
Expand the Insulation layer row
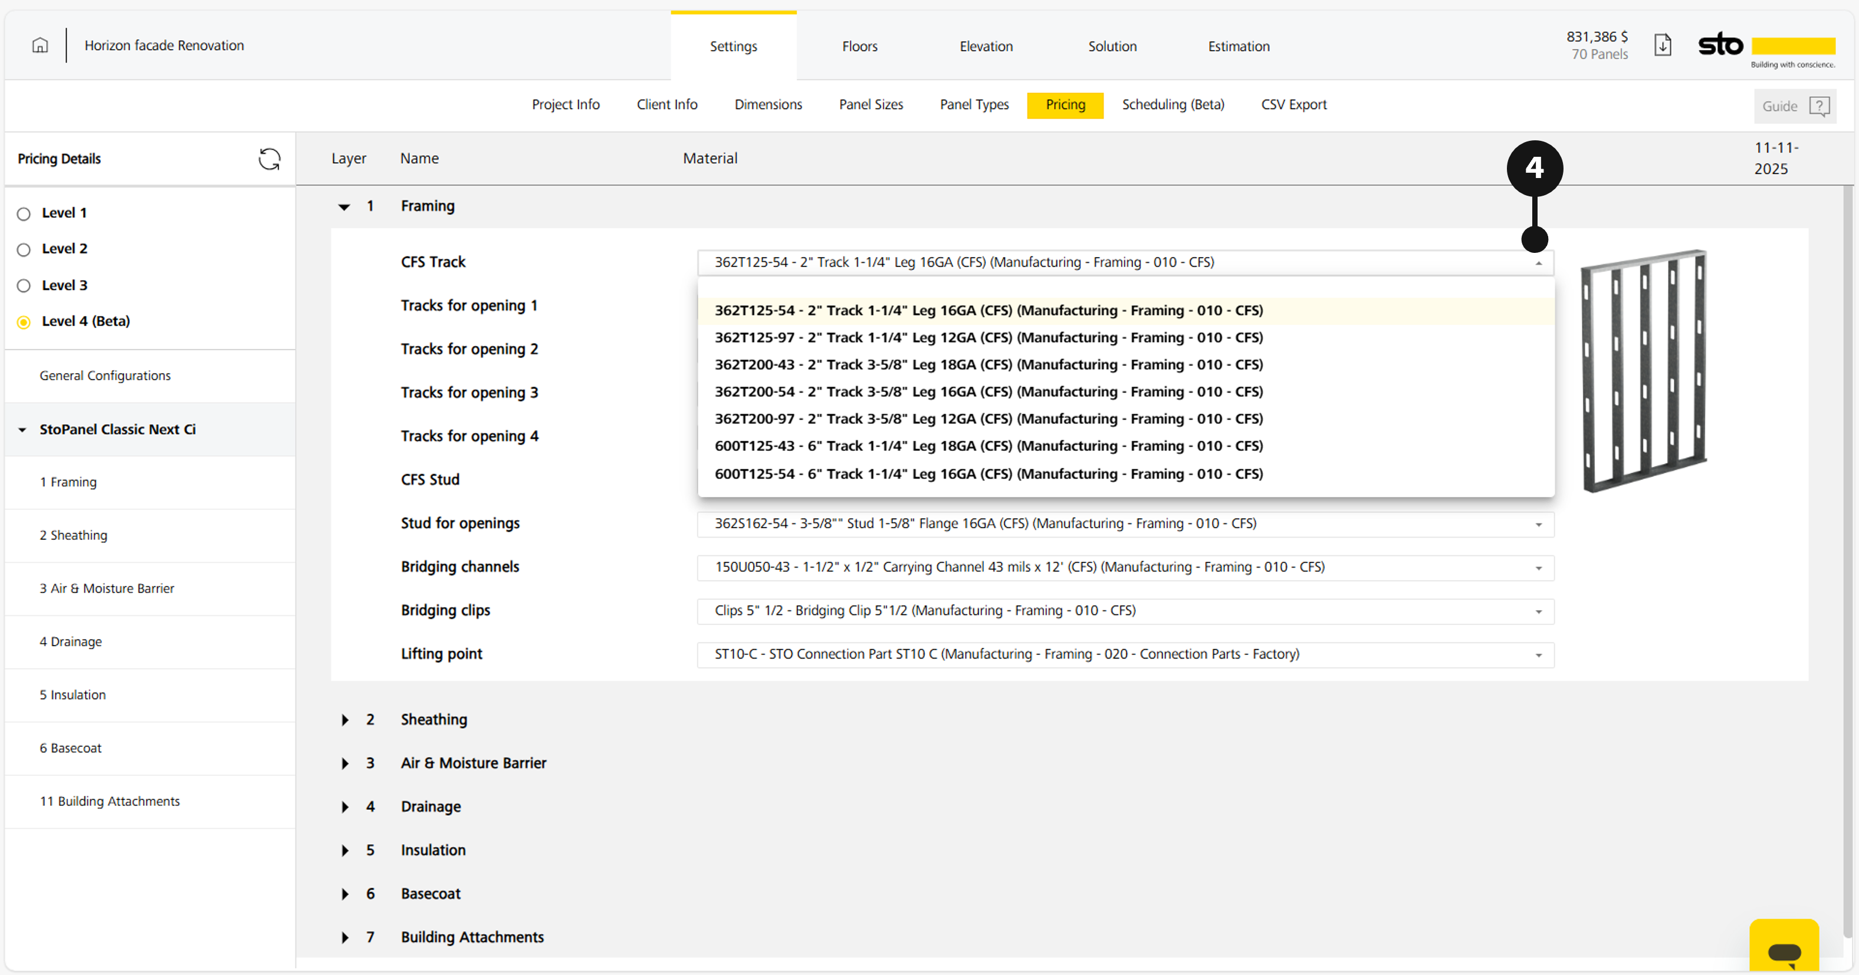click(345, 850)
